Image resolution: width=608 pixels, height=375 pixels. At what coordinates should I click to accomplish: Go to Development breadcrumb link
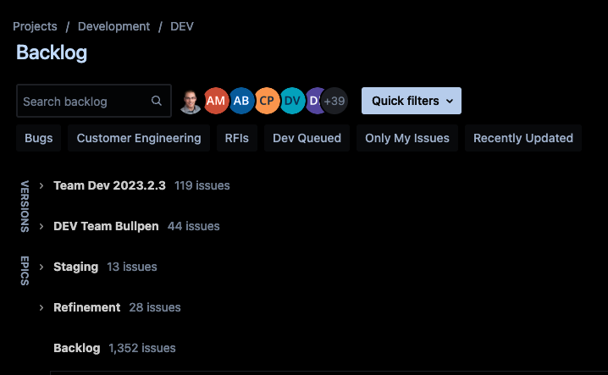click(x=113, y=26)
